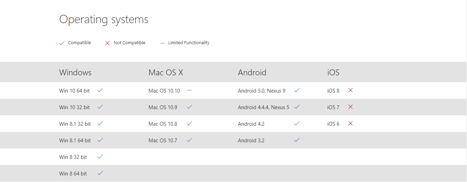Image resolution: width=467 pixels, height=182 pixels.
Task: Click the checkmark next to Win 10 32 bit
Action: tap(100, 107)
